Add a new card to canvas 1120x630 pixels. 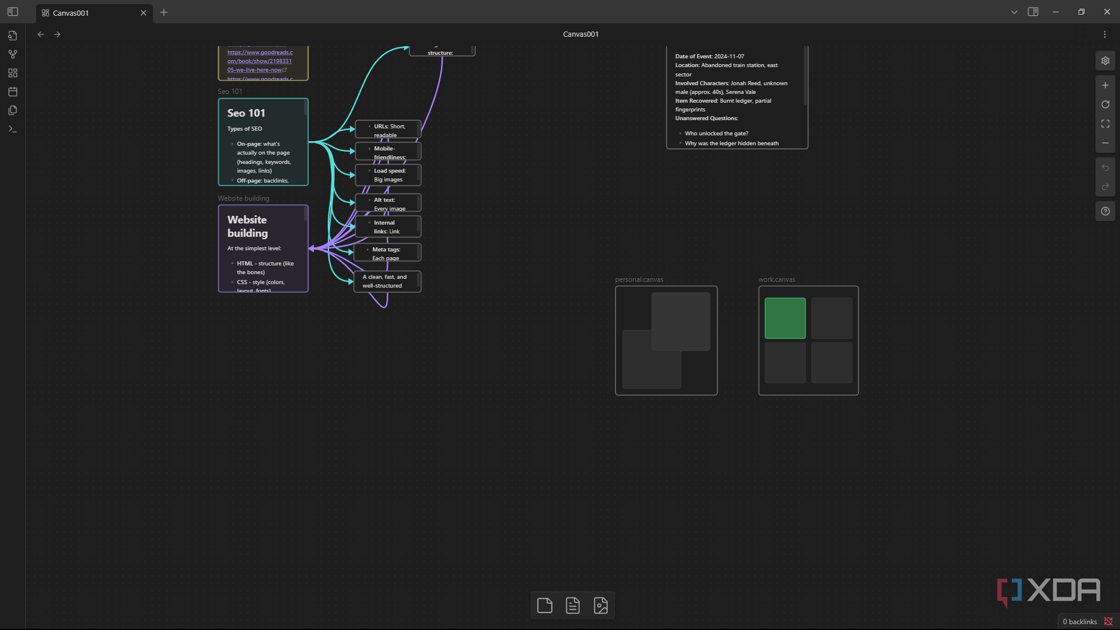(x=545, y=605)
